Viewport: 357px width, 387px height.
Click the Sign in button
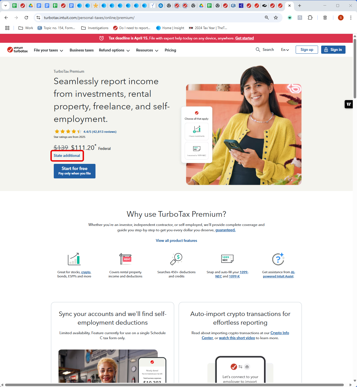[333, 50]
